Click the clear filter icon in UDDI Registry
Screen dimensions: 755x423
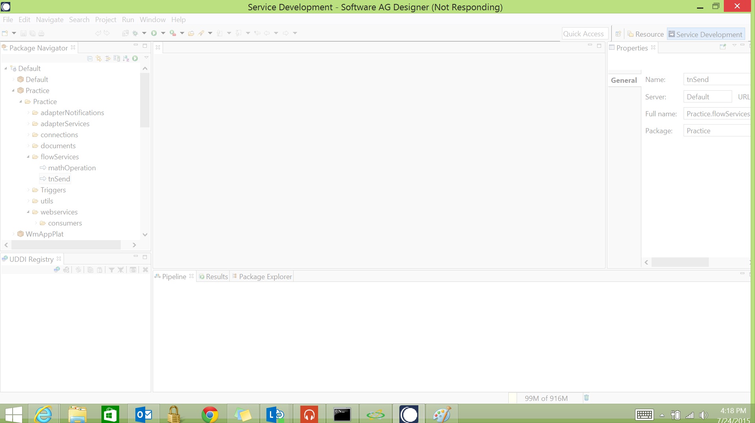click(121, 270)
